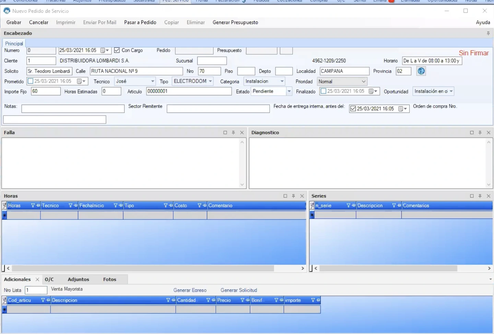Pin the Series panel
The width and height of the screenshot is (494, 334).
[x=480, y=196]
